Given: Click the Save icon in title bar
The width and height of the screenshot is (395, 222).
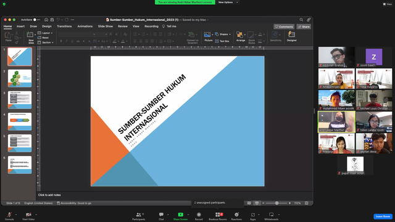Looking at the screenshot, I should pos(52,20).
